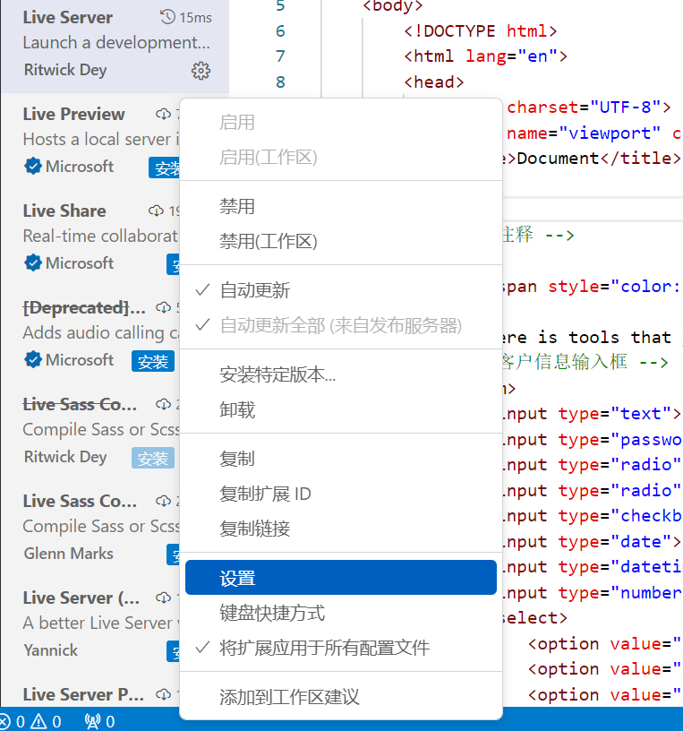Choose 禁用(工作区) menu entry
The width and height of the screenshot is (683, 731).
pyautogui.click(x=340, y=242)
